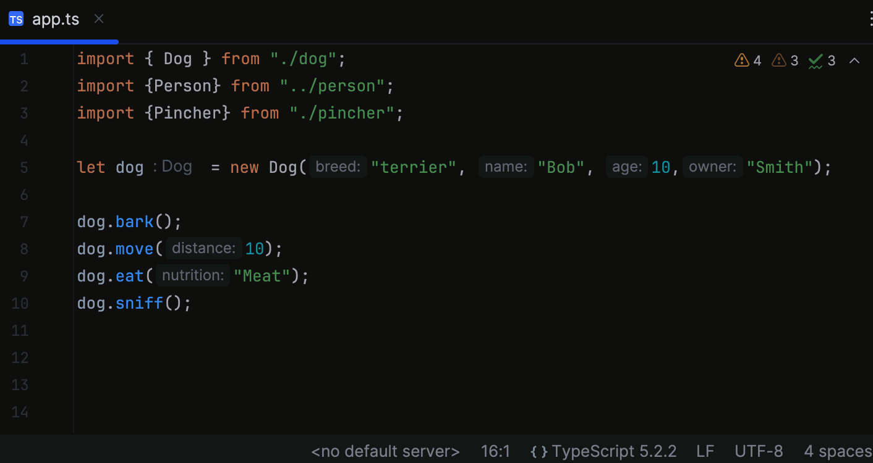The image size is (873, 463).
Task: Click the Dog type inlay hint
Action: (x=177, y=166)
